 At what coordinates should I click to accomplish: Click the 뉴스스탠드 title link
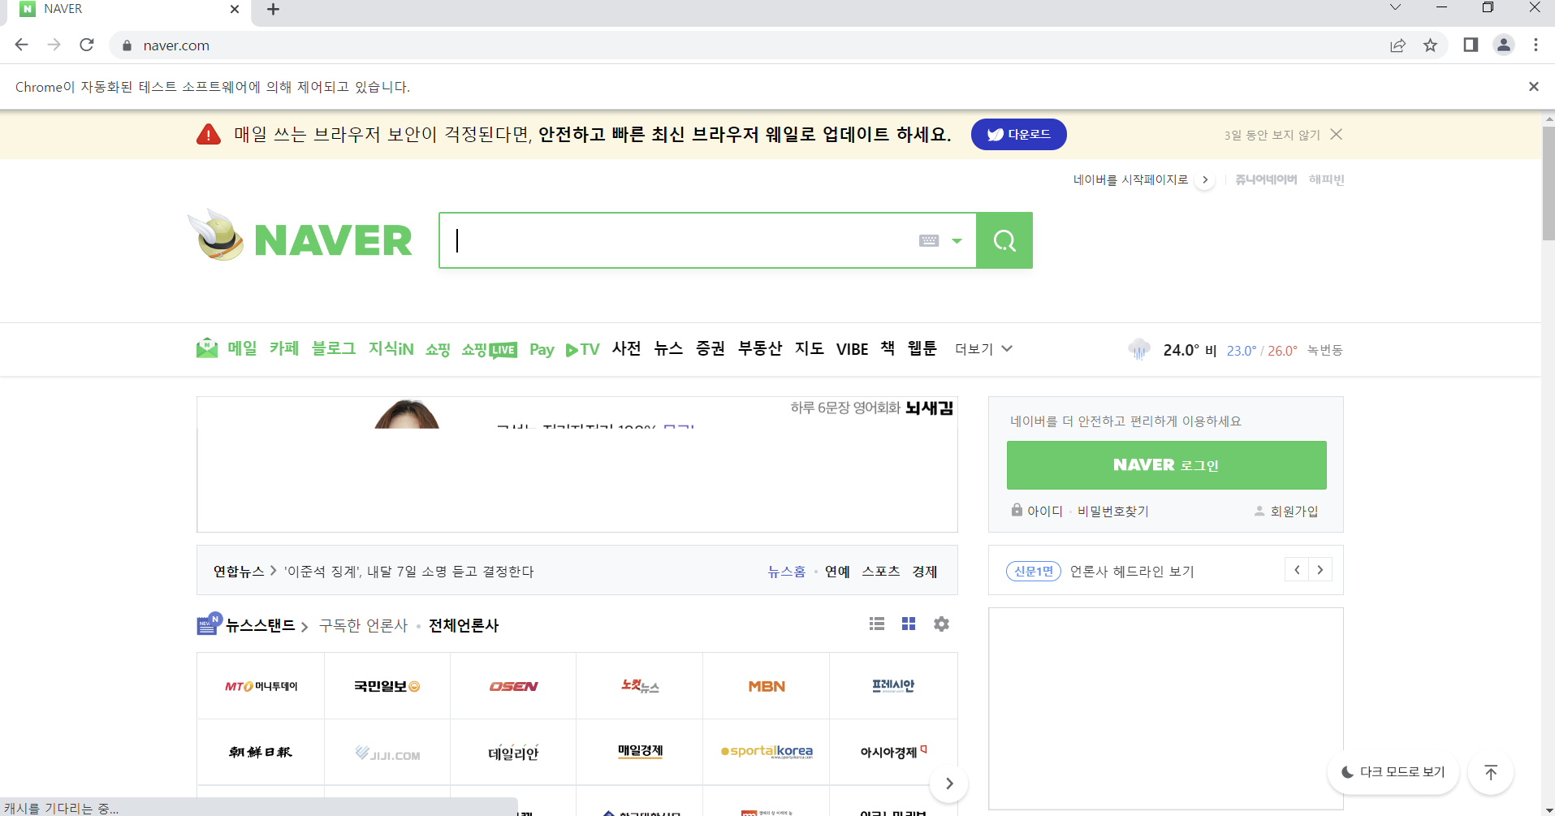pyautogui.click(x=260, y=625)
